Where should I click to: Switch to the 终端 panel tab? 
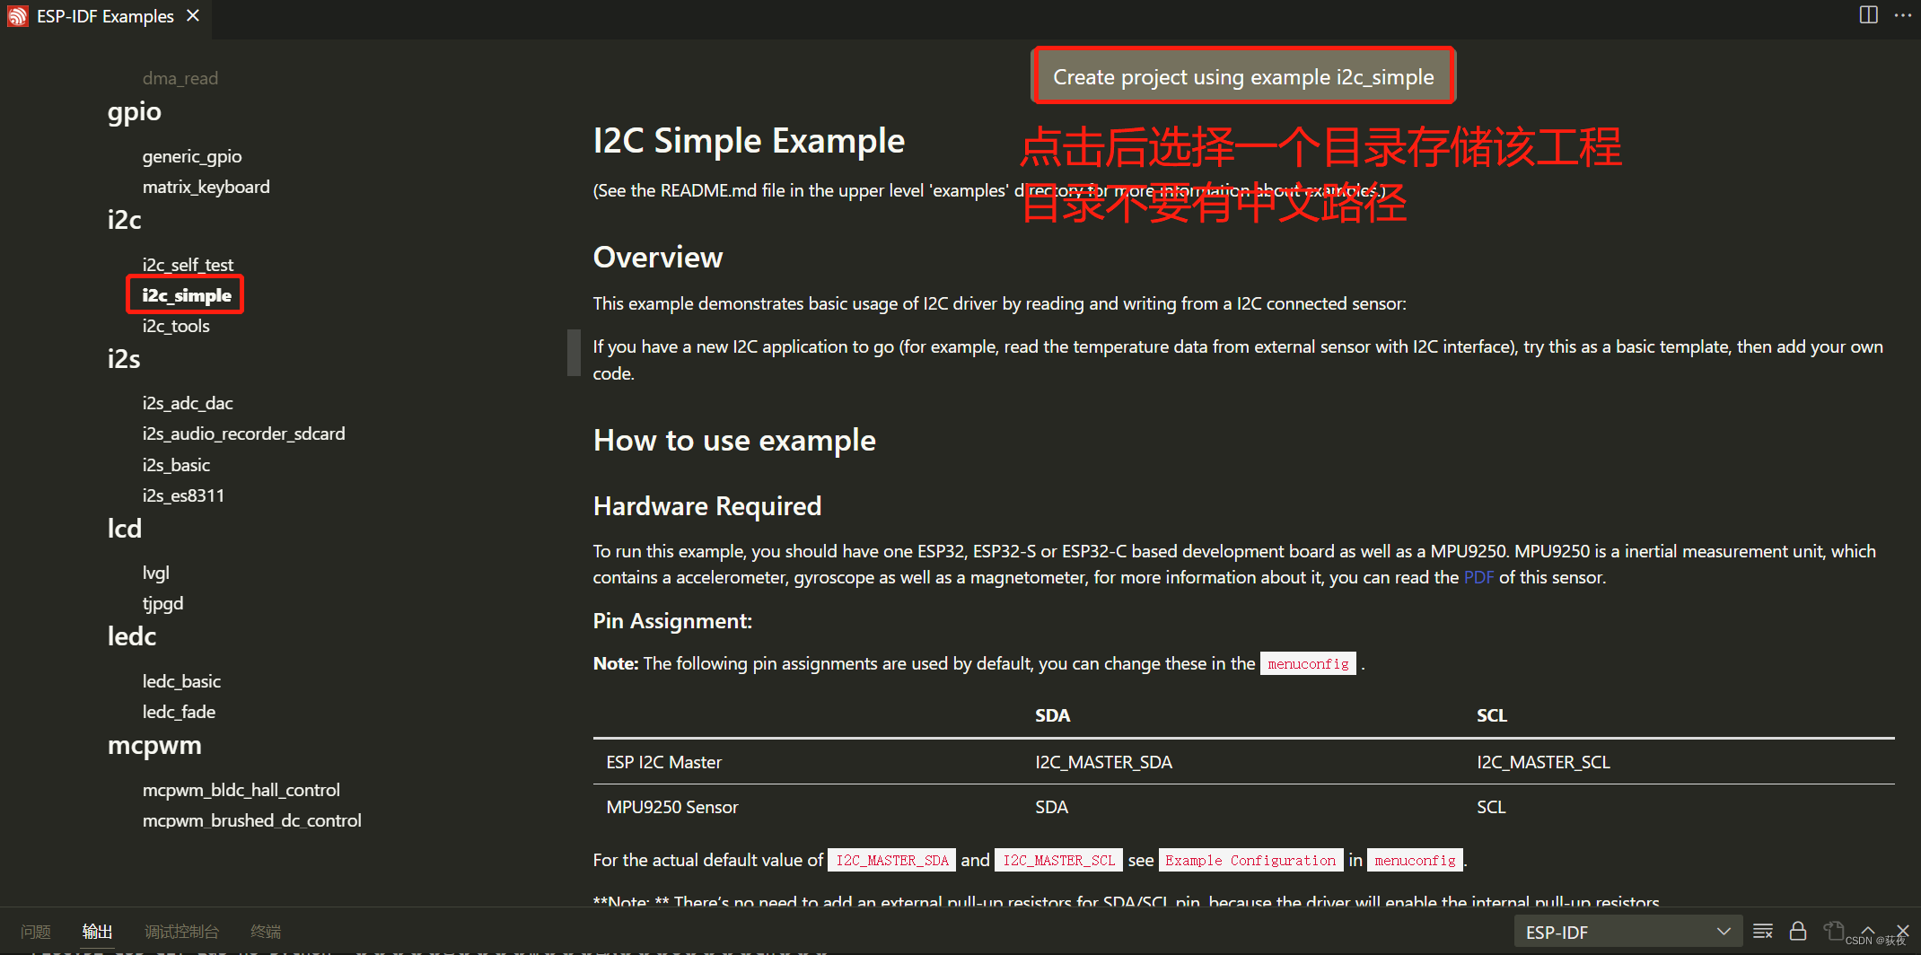click(266, 932)
